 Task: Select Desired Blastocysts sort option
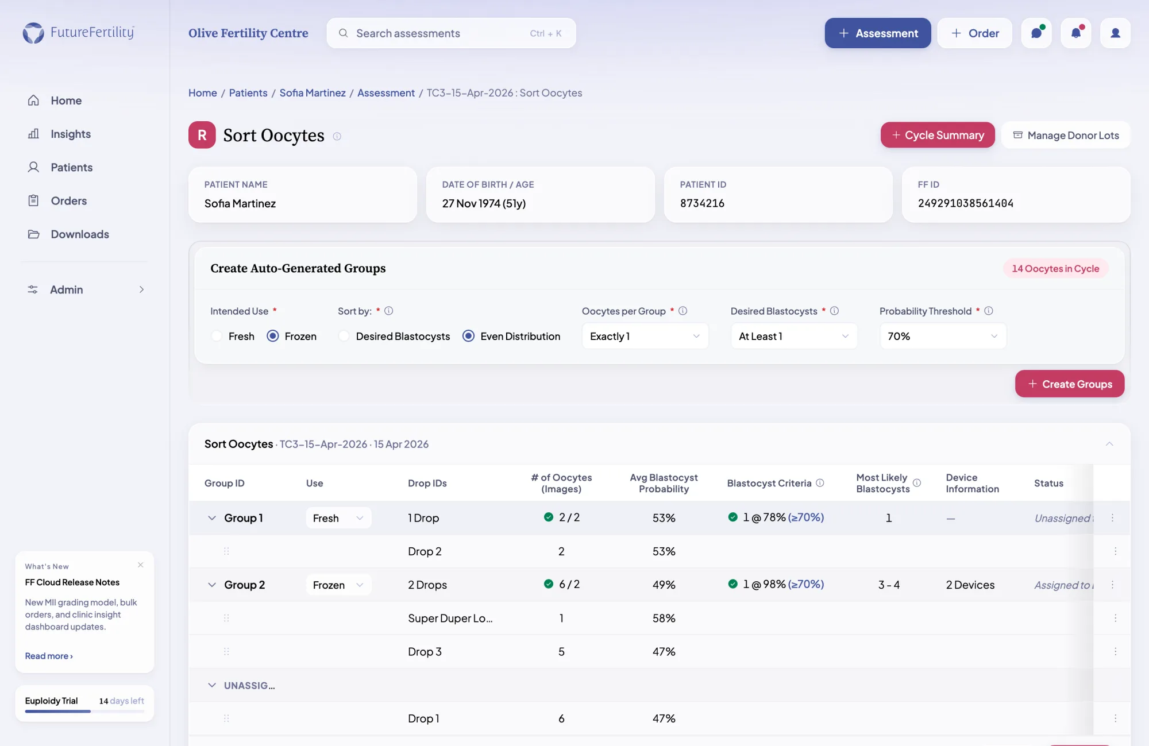tap(344, 336)
